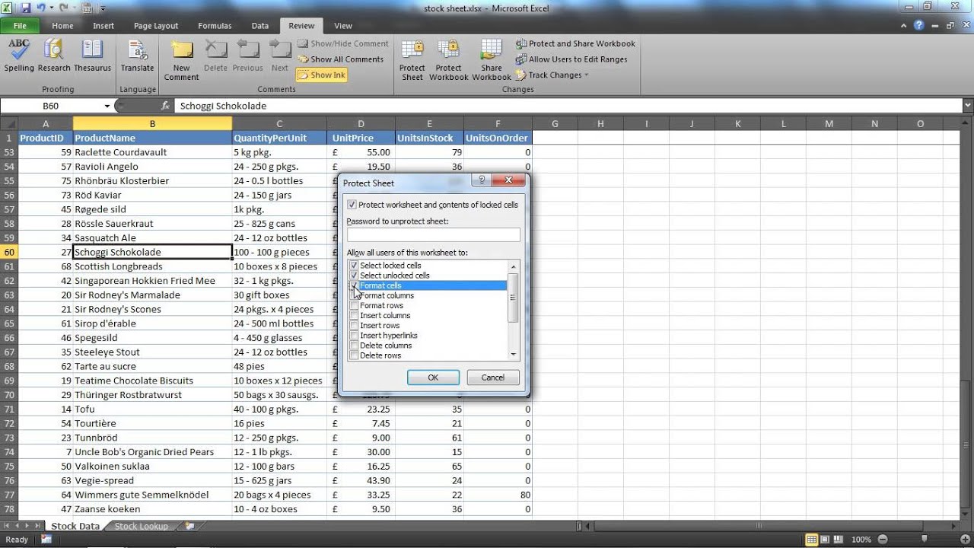Toggle the Select unlocked cells checkbox

(x=354, y=276)
